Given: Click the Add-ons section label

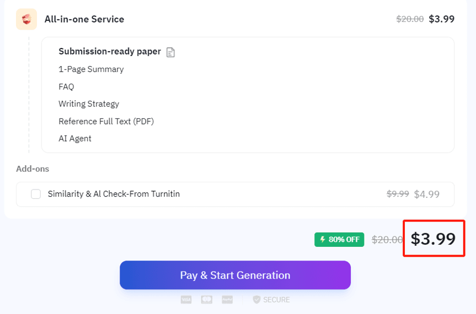Looking at the screenshot, I should (x=33, y=169).
